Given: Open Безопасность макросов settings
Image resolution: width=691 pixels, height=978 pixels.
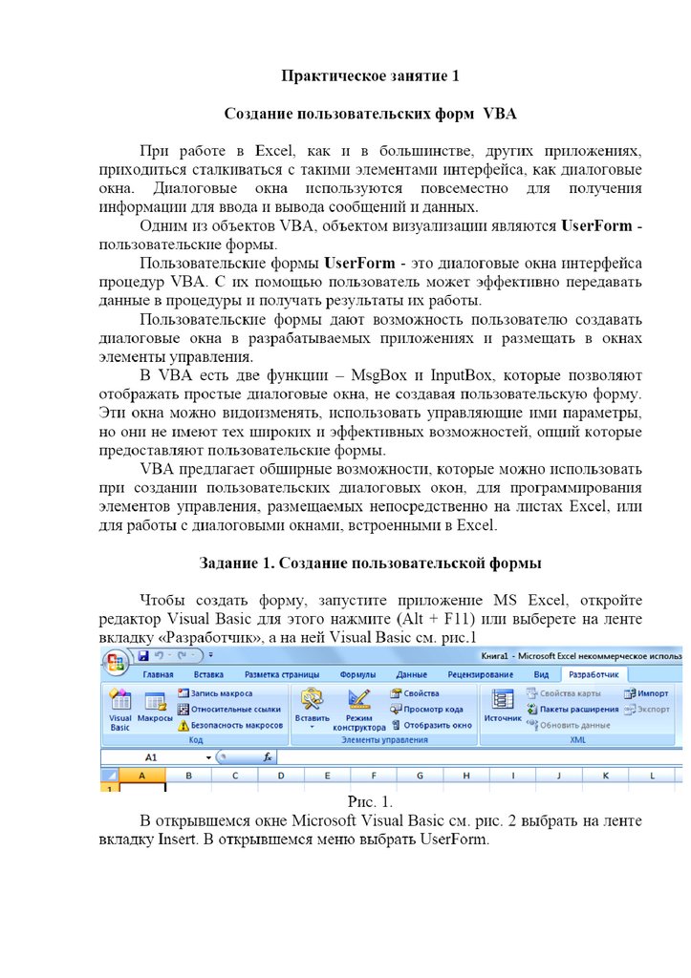Looking at the screenshot, I should point(230,726).
